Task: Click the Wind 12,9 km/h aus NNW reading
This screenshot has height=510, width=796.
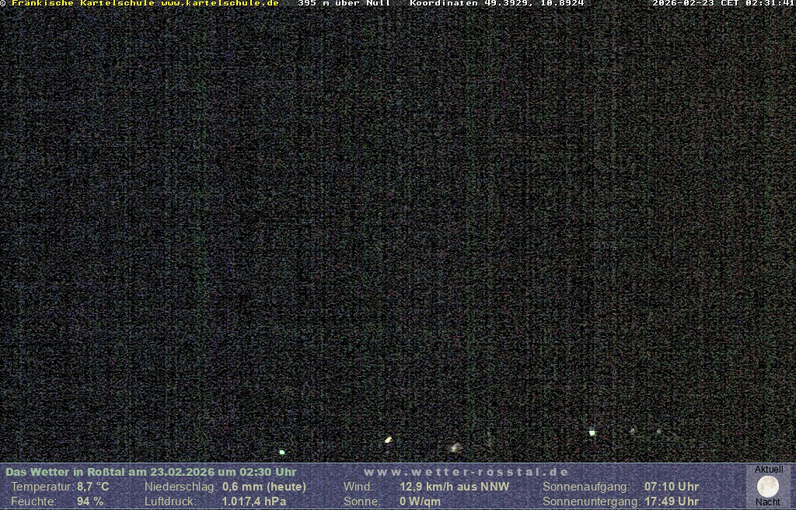Action: (x=454, y=487)
